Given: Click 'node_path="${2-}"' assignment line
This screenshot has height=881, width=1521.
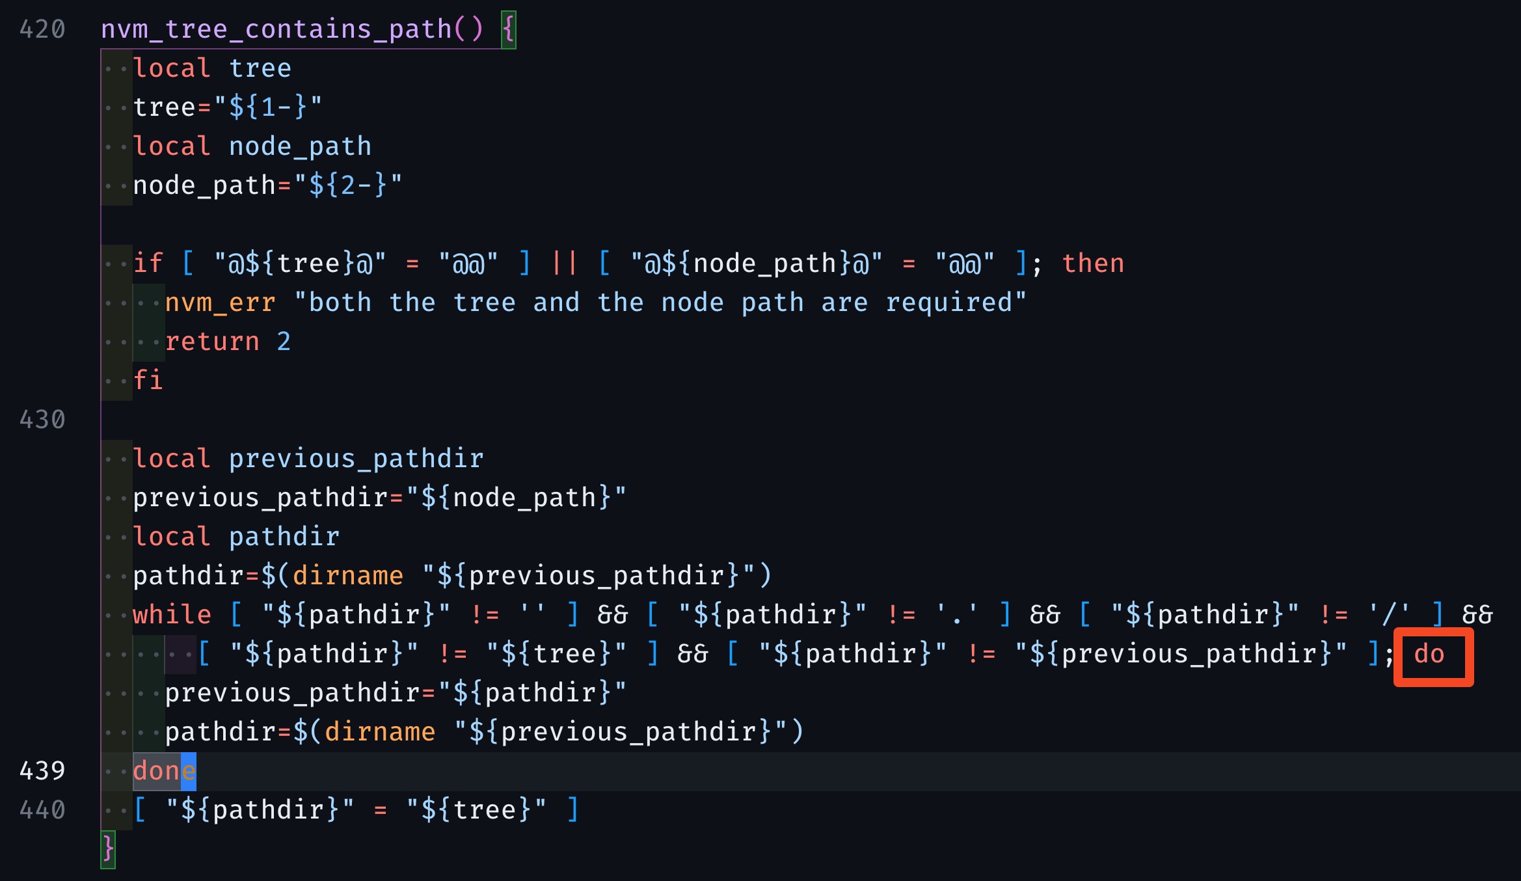Looking at the screenshot, I should pyautogui.click(x=267, y=185).
